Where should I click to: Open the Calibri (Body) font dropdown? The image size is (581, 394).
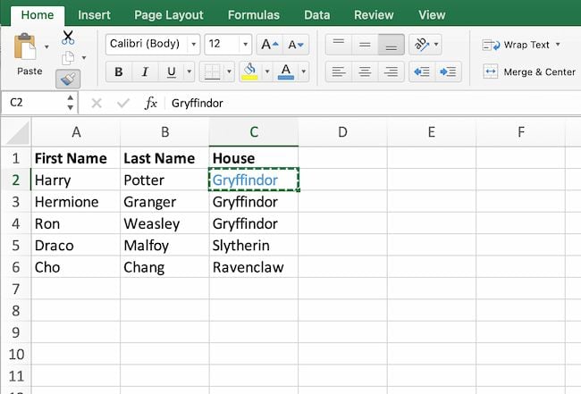coord(153,45)
